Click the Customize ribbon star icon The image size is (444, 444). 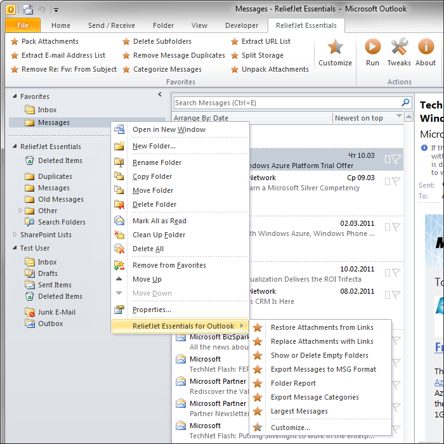coord(336,46)
